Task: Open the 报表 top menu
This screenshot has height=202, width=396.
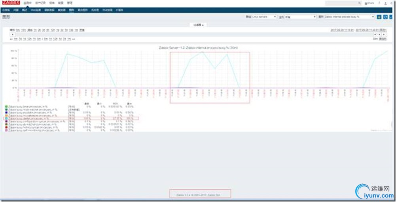Action: tap(52, 3)
